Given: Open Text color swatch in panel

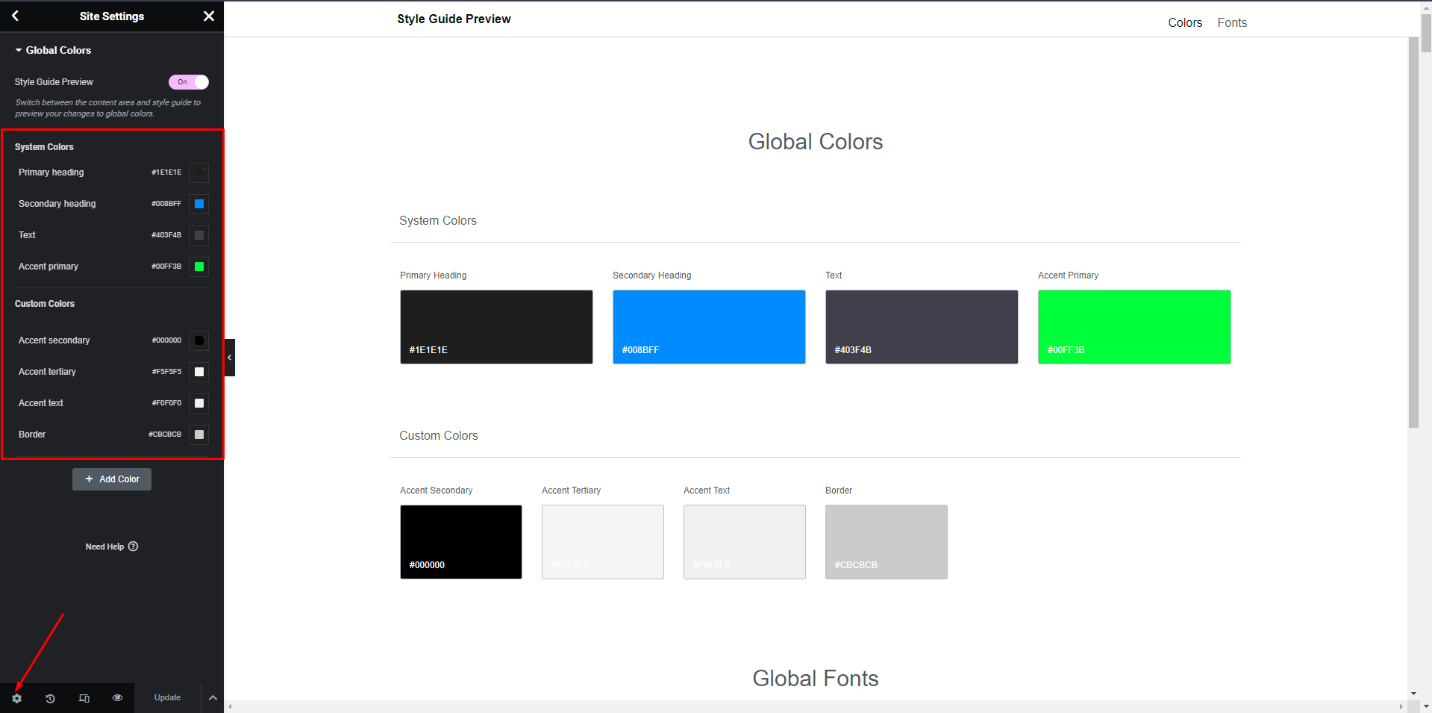Looking at the screenshot, I should [199, 235].
